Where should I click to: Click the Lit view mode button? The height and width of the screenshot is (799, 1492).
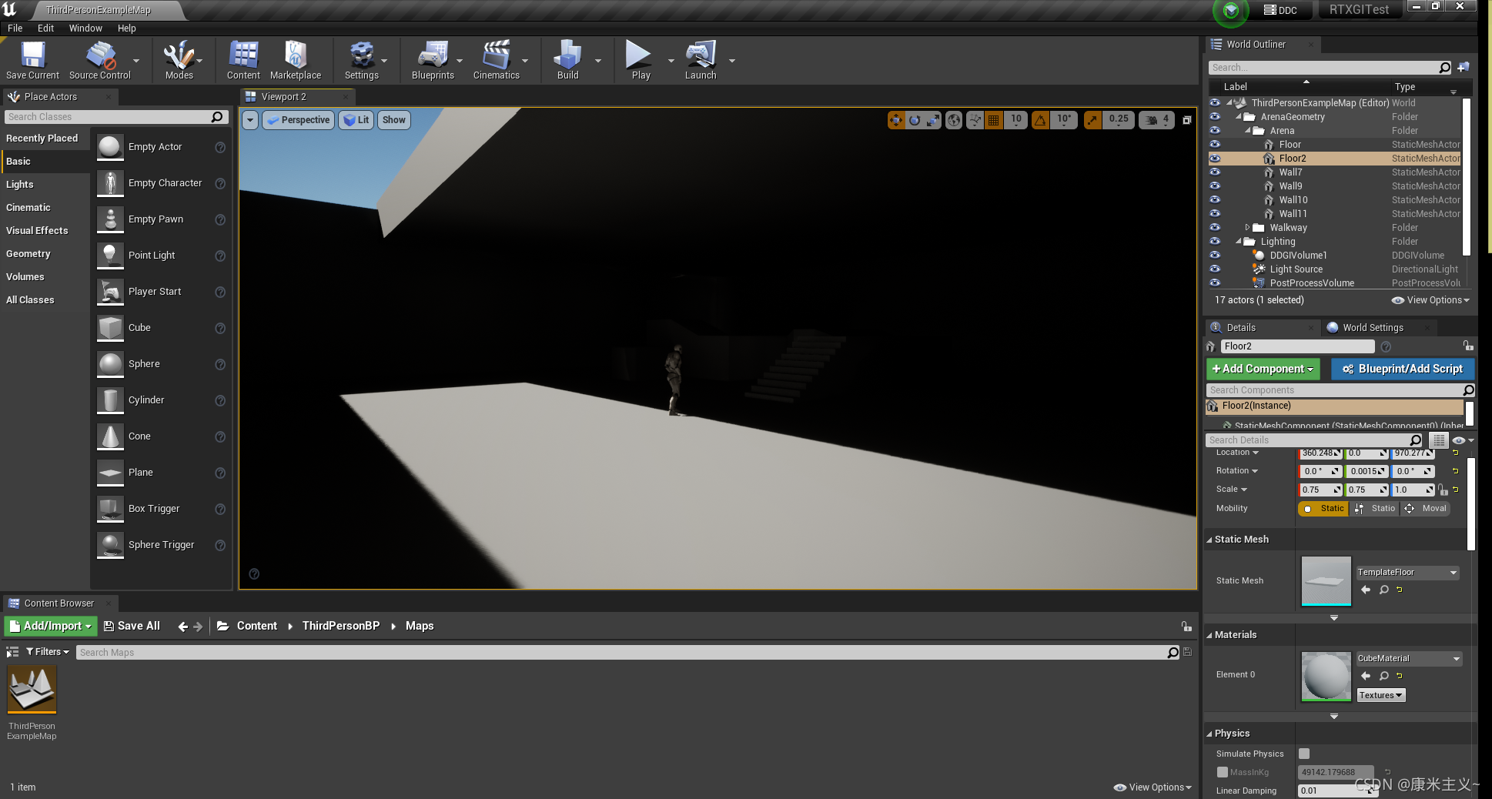[356, 120]
